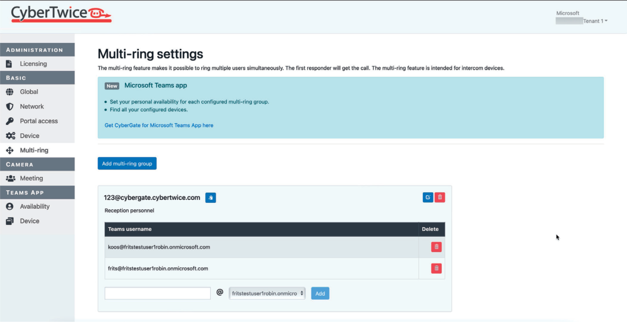
Task: Click the Delete column header
Action: coord(431,229)
